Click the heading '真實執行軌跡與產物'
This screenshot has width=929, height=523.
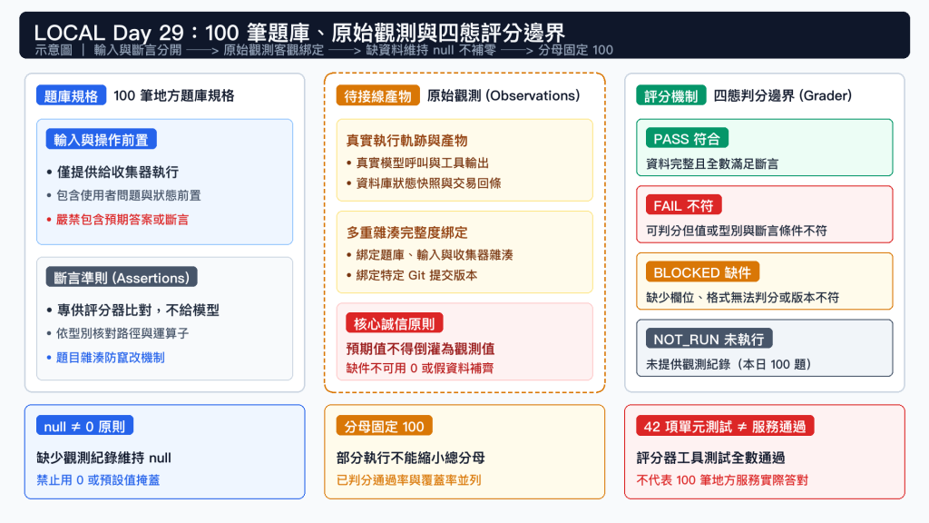click(406, 141)
